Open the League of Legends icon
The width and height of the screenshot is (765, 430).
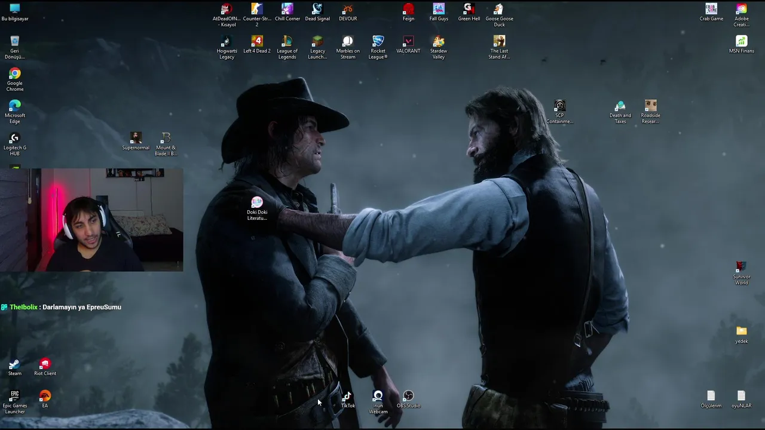(287, 47)
